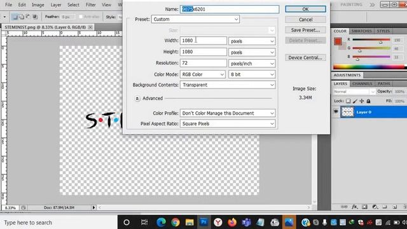This screenshot has height=229, width=407.
Task: Click the Add layer mask icon
Action: coord(364,207)
